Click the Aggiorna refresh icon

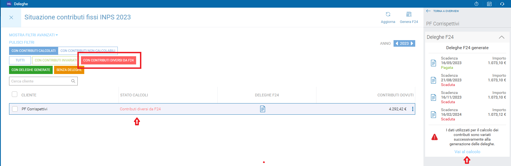(x=388, y=14)
